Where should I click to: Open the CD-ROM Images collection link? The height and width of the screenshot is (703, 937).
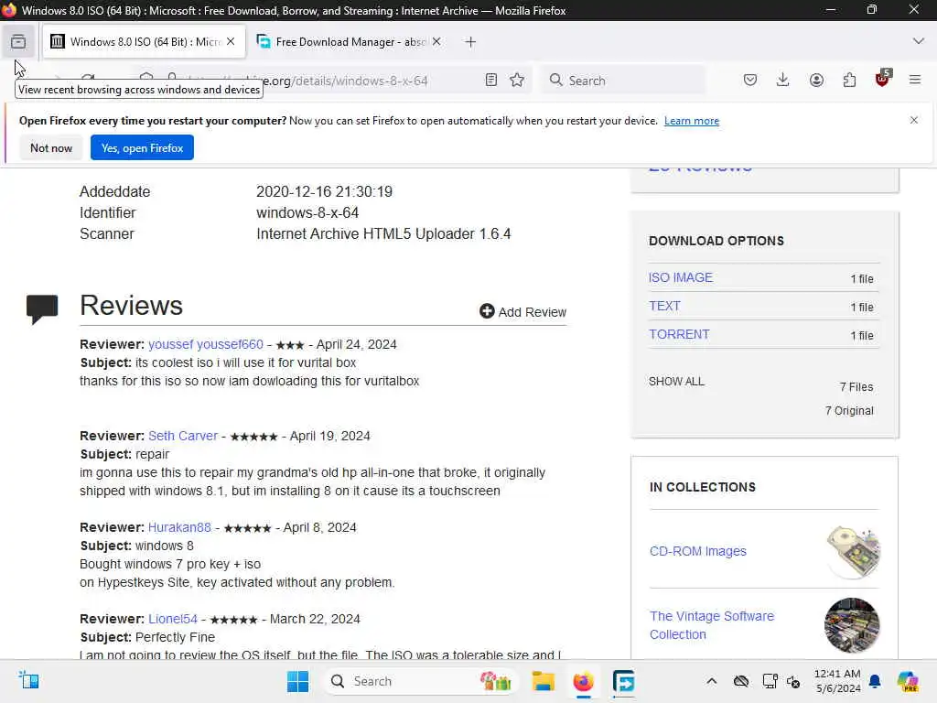point(698,551)
